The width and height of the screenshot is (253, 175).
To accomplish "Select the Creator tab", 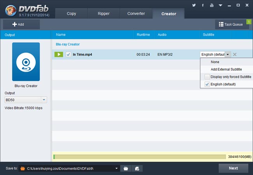I will [169, 14].
